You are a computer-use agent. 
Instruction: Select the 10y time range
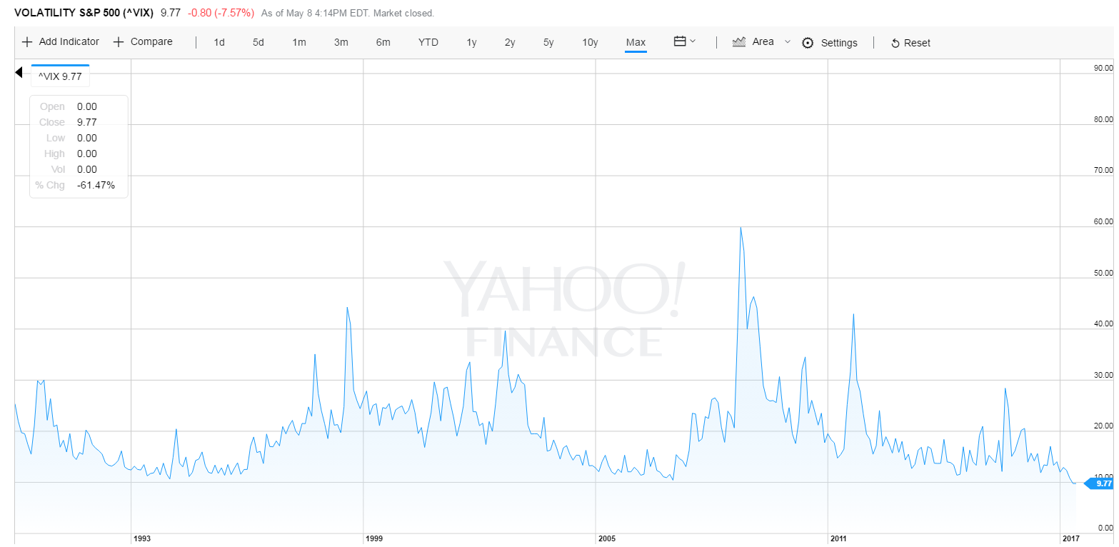590,42
